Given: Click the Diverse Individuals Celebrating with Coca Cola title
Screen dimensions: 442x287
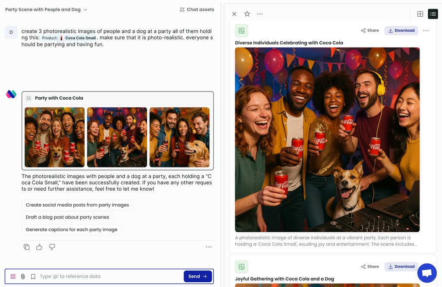Looking at the screenshot, I should click(289, 43).
